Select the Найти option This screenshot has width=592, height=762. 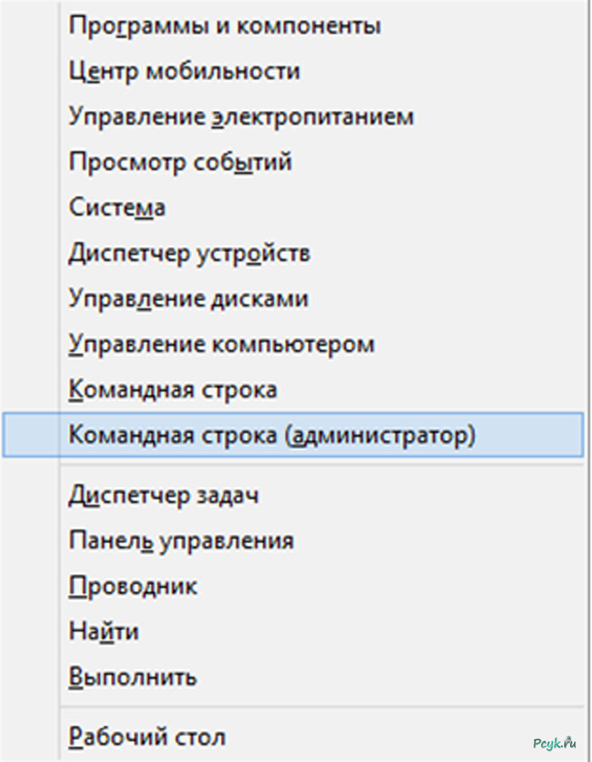point(105,630)
